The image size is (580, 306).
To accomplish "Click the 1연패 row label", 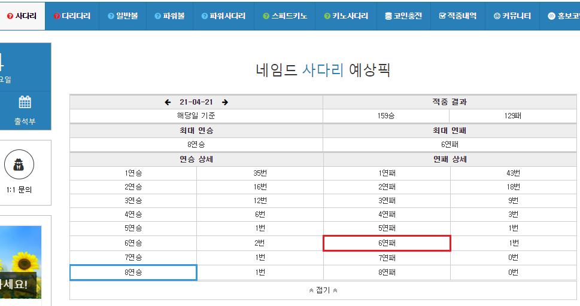I will [387, 173].
